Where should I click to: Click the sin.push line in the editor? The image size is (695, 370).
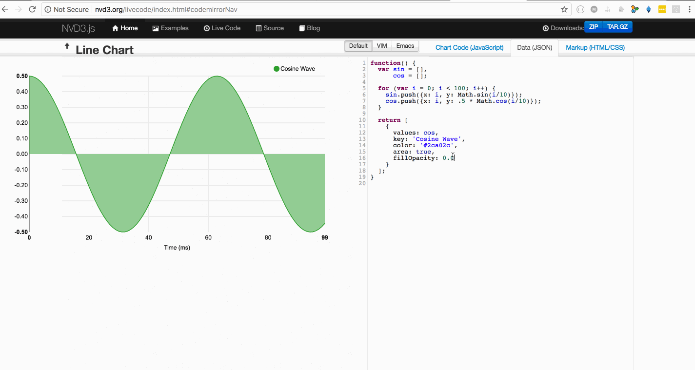click(454, 95)
